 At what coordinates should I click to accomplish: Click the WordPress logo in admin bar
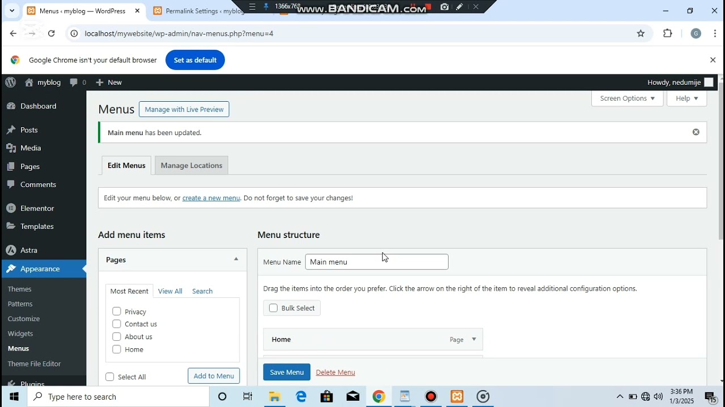[11, 83]
